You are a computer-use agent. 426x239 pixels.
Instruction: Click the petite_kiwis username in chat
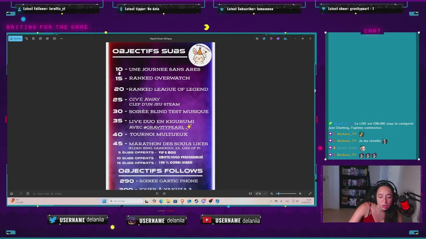pyautogui.click(x=347, y=148)
